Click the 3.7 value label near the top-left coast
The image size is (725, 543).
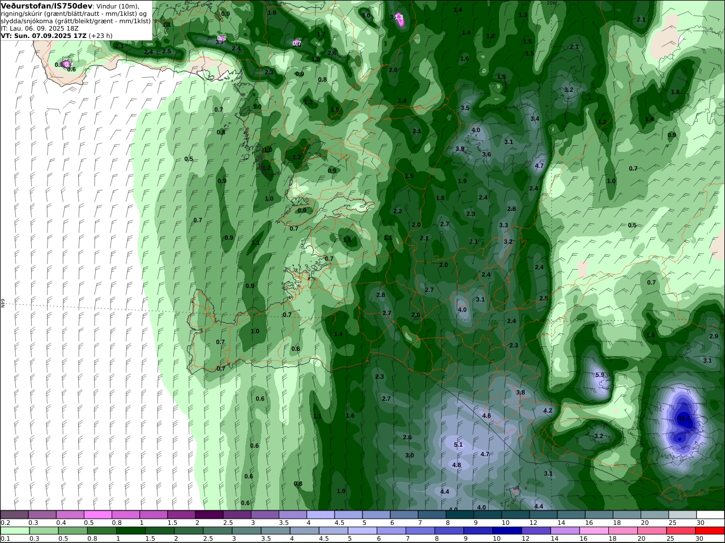[220, 42]
